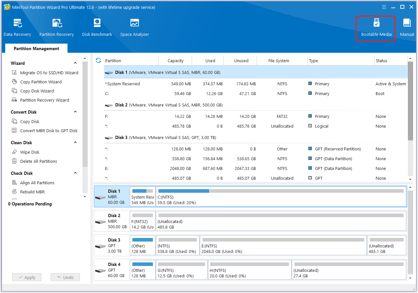
Task: Select Disk 4 drive icon in disk map
Action: pyautogui.click(x=100, y=271)
